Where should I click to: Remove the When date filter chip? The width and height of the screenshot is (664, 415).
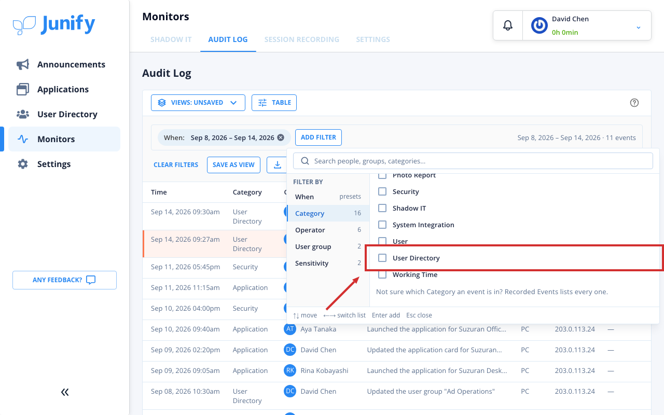(281, 137)
